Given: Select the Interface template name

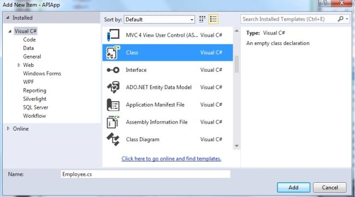Looking at the screenshot, I should click(136, 70).
